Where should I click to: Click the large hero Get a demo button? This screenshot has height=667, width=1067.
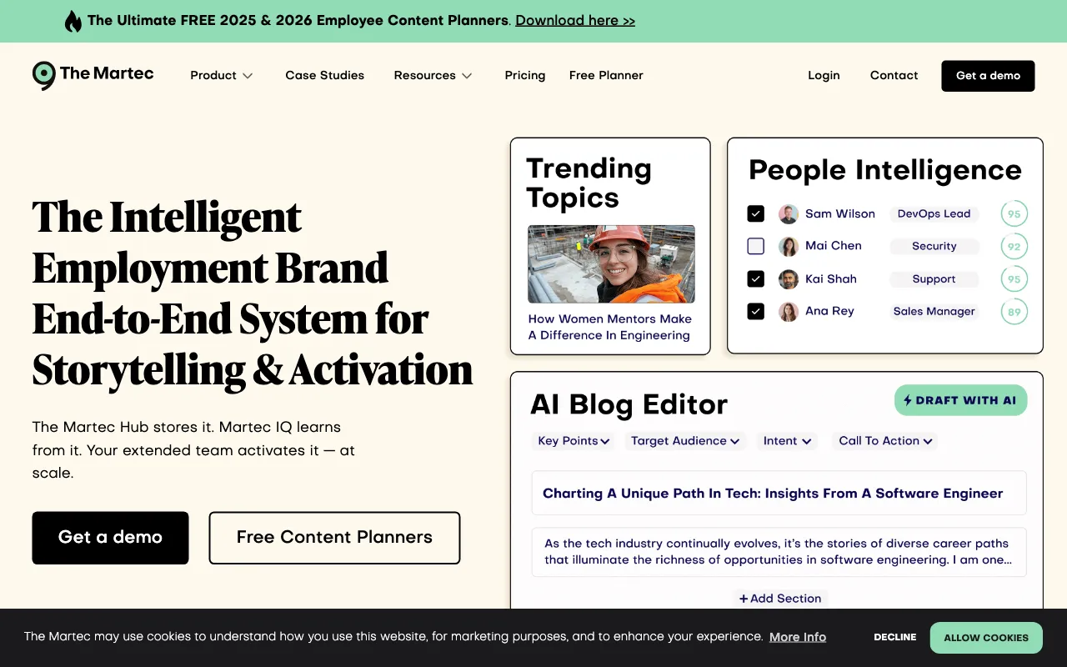(111, 538)
